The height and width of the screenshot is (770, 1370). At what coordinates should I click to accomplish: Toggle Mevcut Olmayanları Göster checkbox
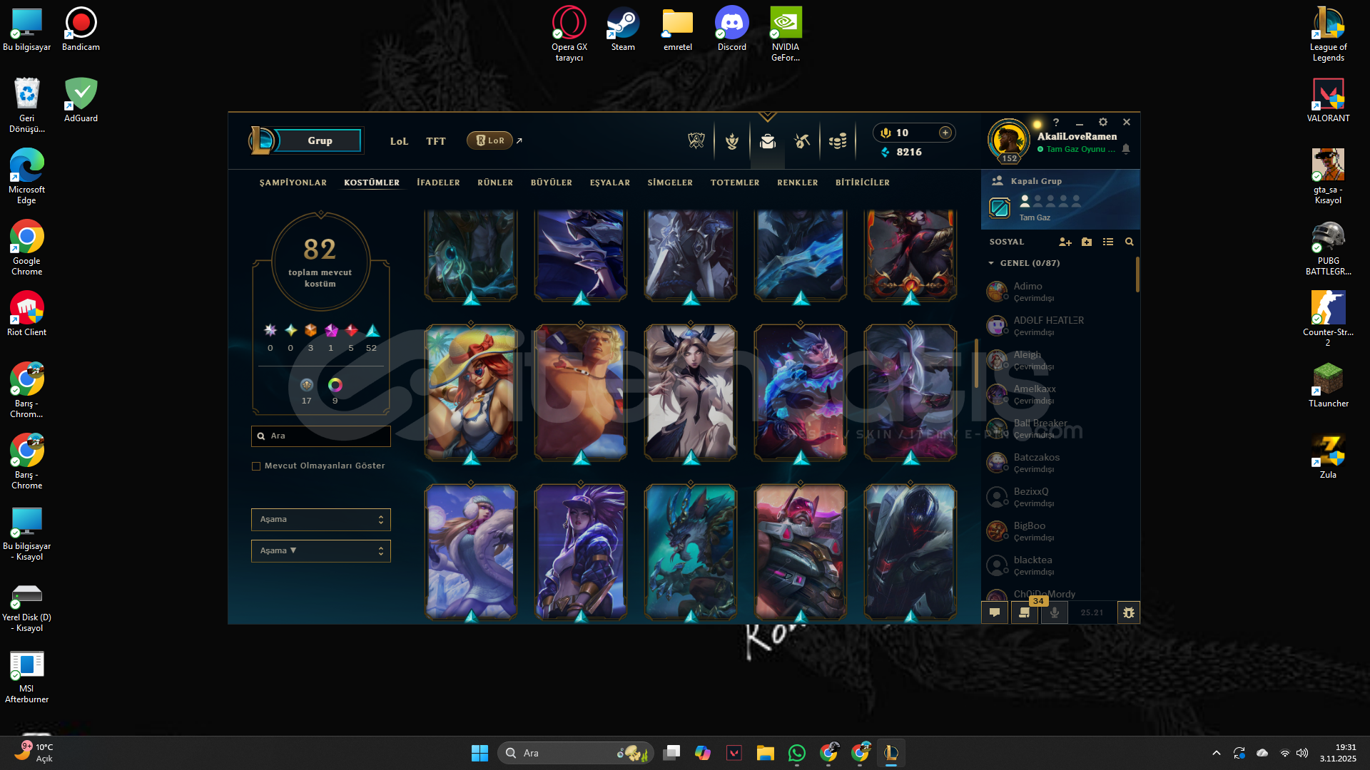tap(256, 466)
